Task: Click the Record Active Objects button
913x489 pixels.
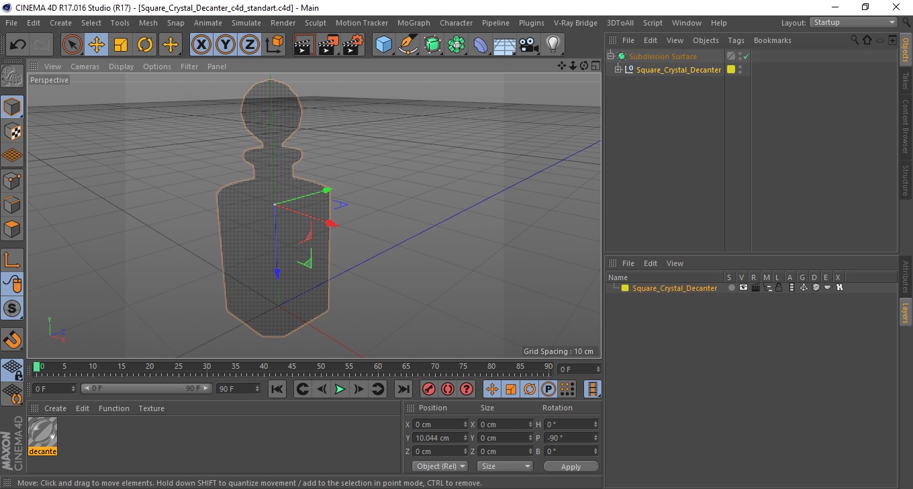Action: coord(428,389)
